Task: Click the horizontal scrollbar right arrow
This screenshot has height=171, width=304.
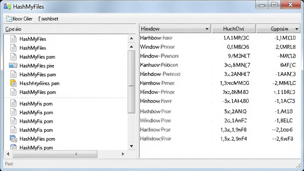Action: (x=123, y=154)
